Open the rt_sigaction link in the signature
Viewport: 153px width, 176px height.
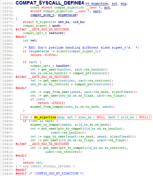(x=97, y=4)
